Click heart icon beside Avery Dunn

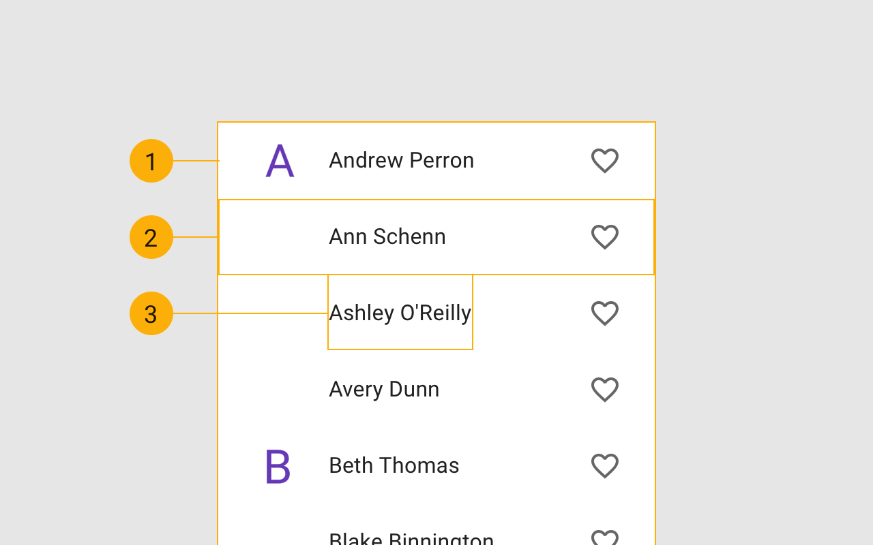[604, 390]
